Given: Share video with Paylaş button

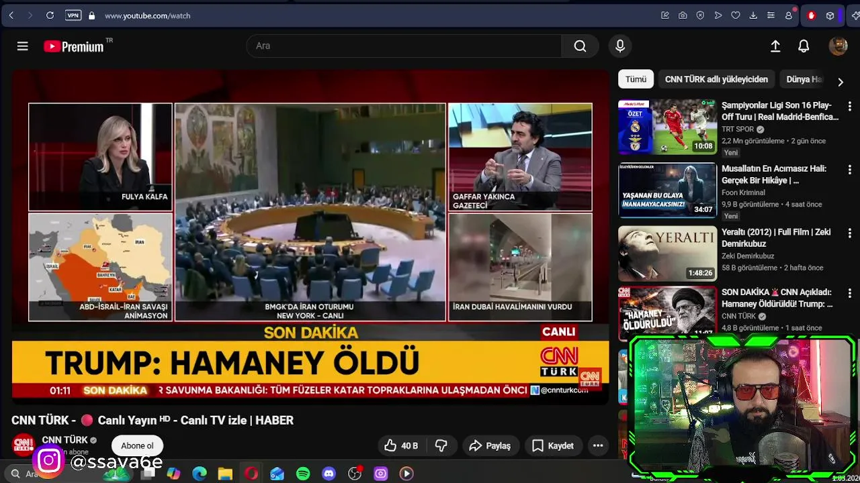Looking at the screenshot, I should [x=490, y=445].
